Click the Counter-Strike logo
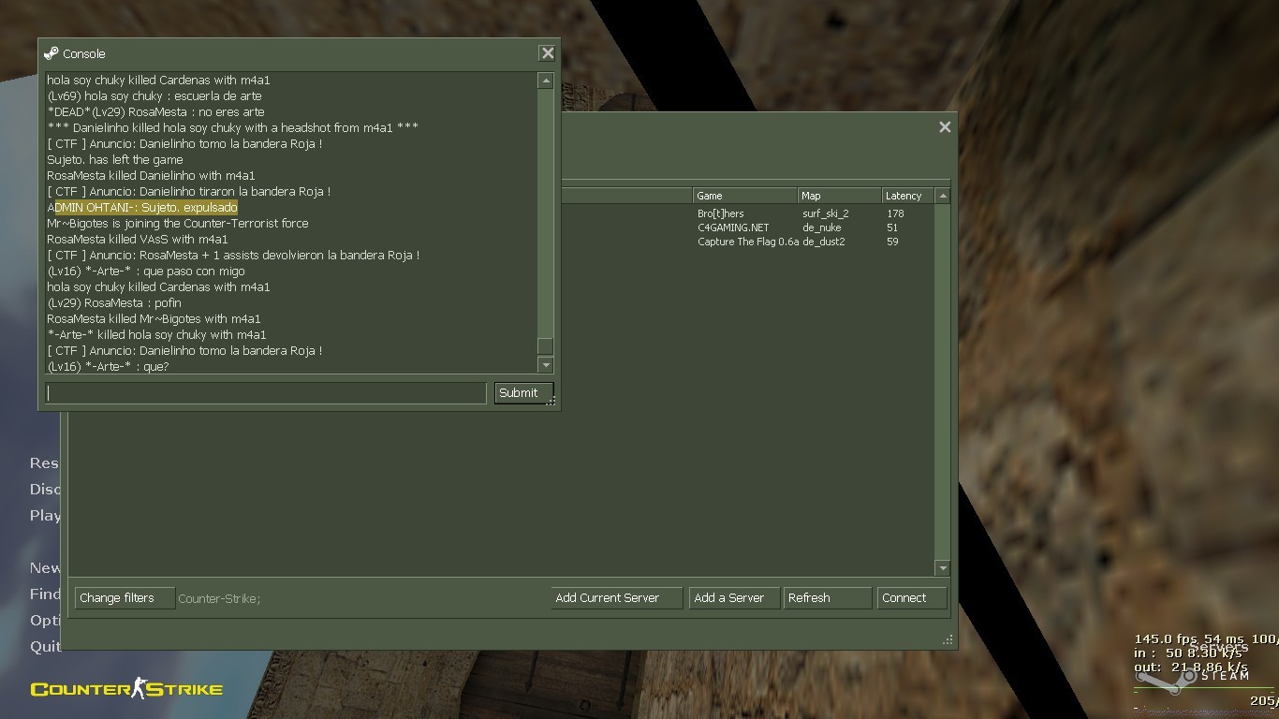The height and width of the screenshot is (719, 1279). click(126, 690)
